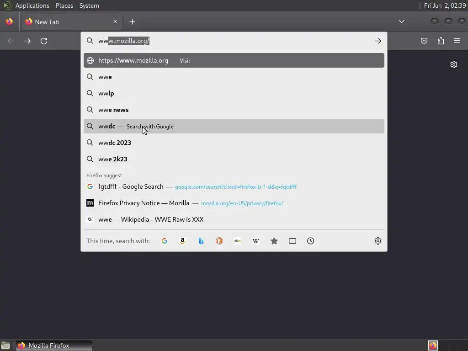Open the System menu
The width and height of the screenshot is (468, 351).
89,5
